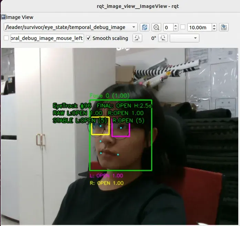240x226 pixels.
Task: Refresh the image topic list
Action: click(145, 27)
